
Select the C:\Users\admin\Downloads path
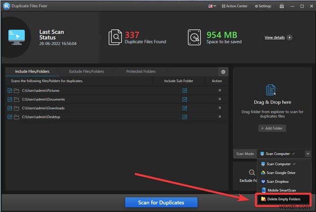[x=43, y=108]
